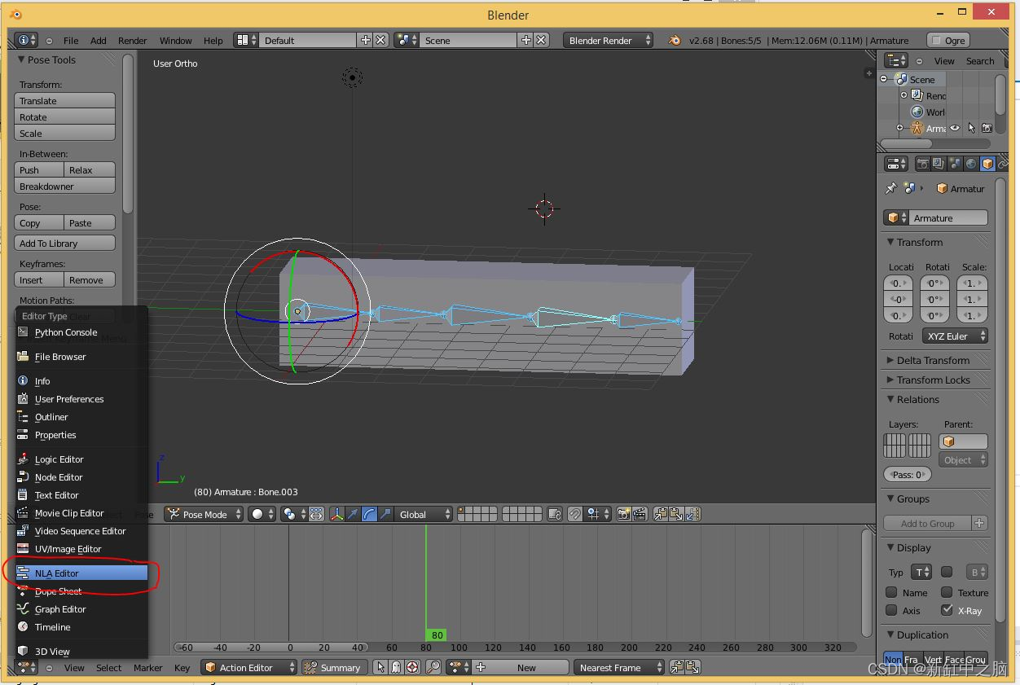Open the XYZ Euler rotation mode dropdown
This screenshot has height=685, width=1020.
(955, 336)
